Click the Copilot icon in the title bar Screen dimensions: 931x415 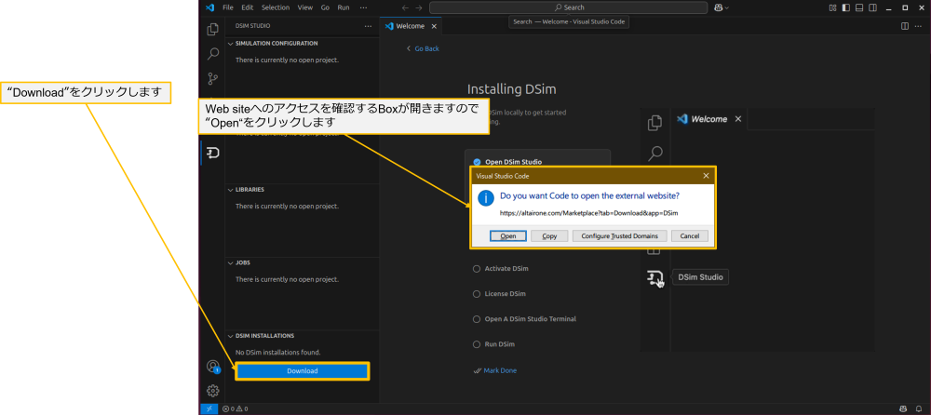[719, 7]
